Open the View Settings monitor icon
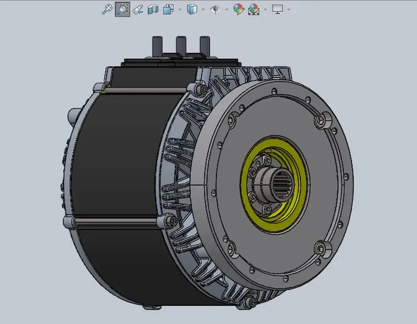Image resolution: width=417 pixels, height=324 pixels. pos(277,9)
